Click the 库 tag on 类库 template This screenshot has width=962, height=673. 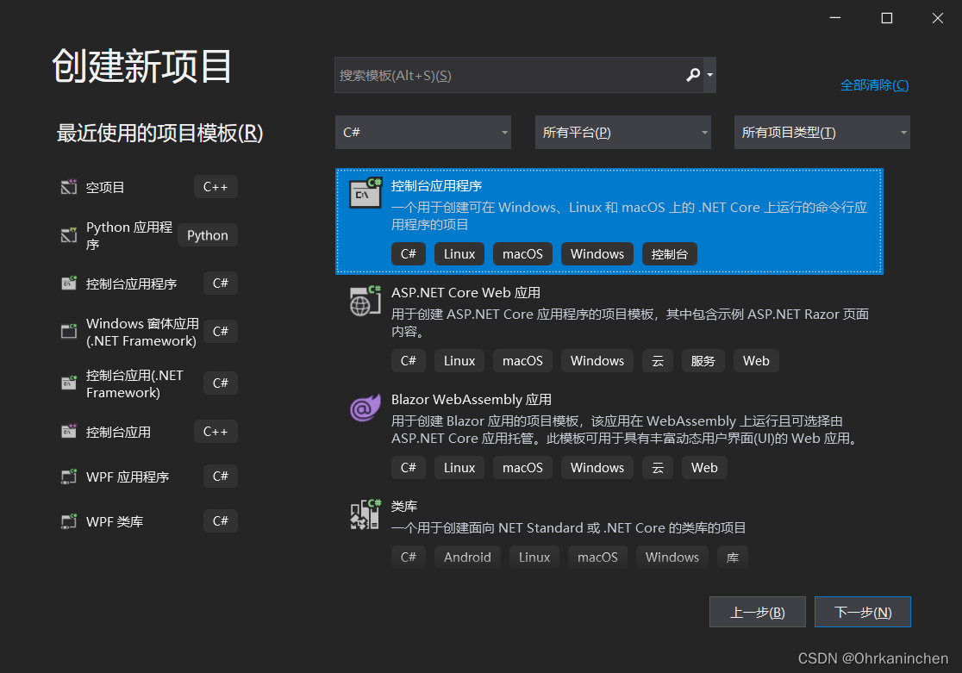tap(733, 557)
